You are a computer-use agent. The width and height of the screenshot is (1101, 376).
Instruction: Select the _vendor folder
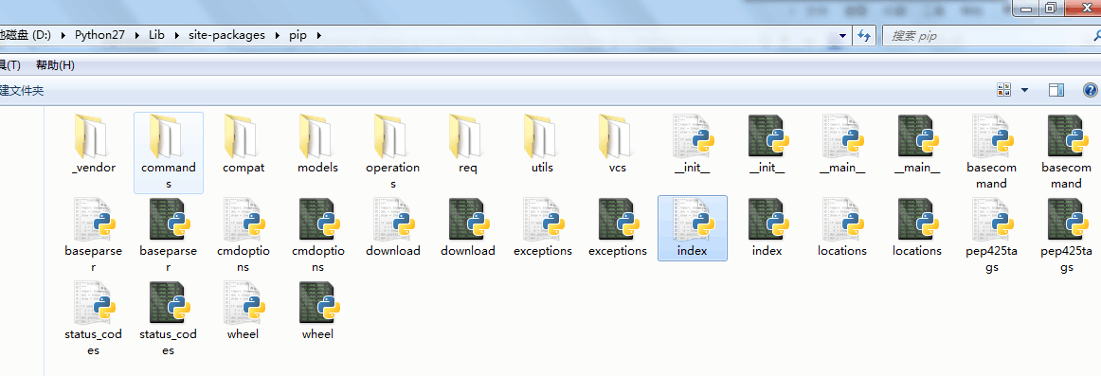[94, 144]
